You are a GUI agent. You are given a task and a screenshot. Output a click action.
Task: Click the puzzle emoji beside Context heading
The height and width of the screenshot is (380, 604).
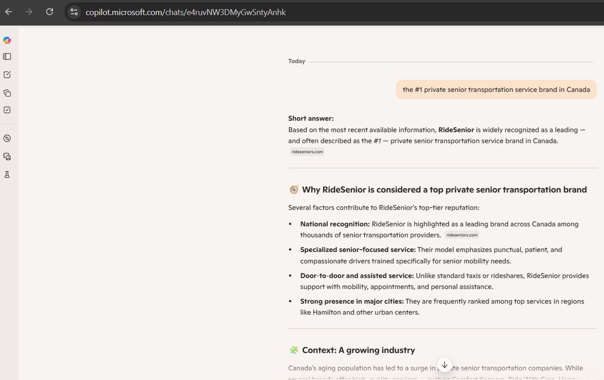click(294, 350)
